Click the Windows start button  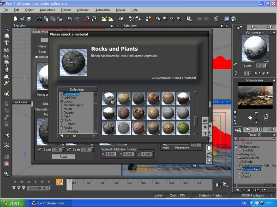13,203
